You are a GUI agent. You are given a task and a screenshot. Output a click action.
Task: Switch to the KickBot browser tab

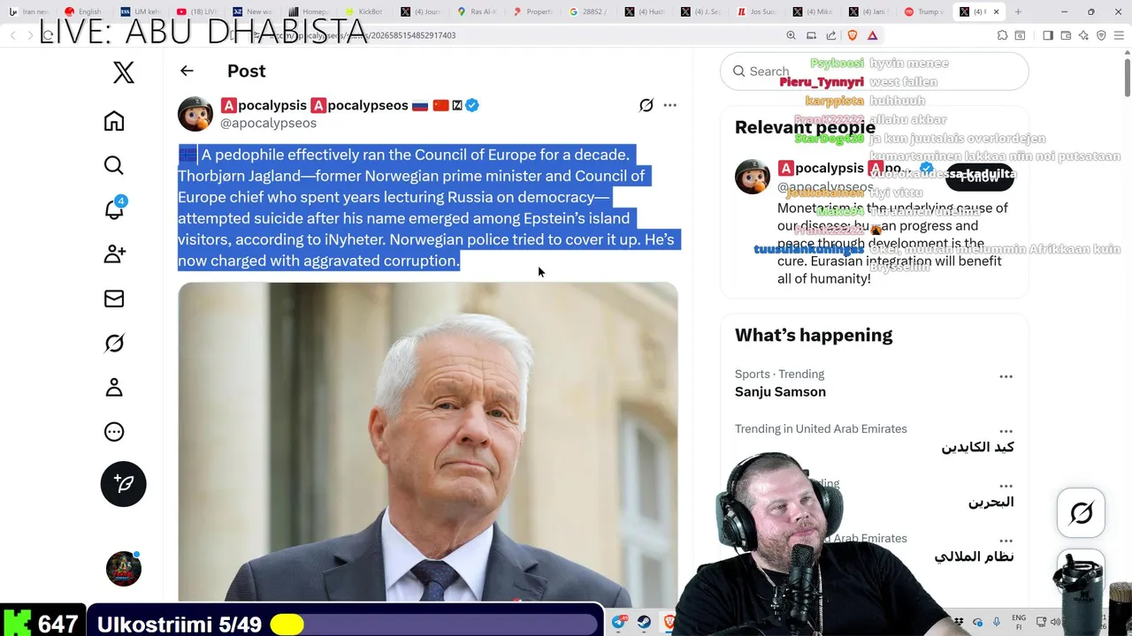(x=364, y=11)
